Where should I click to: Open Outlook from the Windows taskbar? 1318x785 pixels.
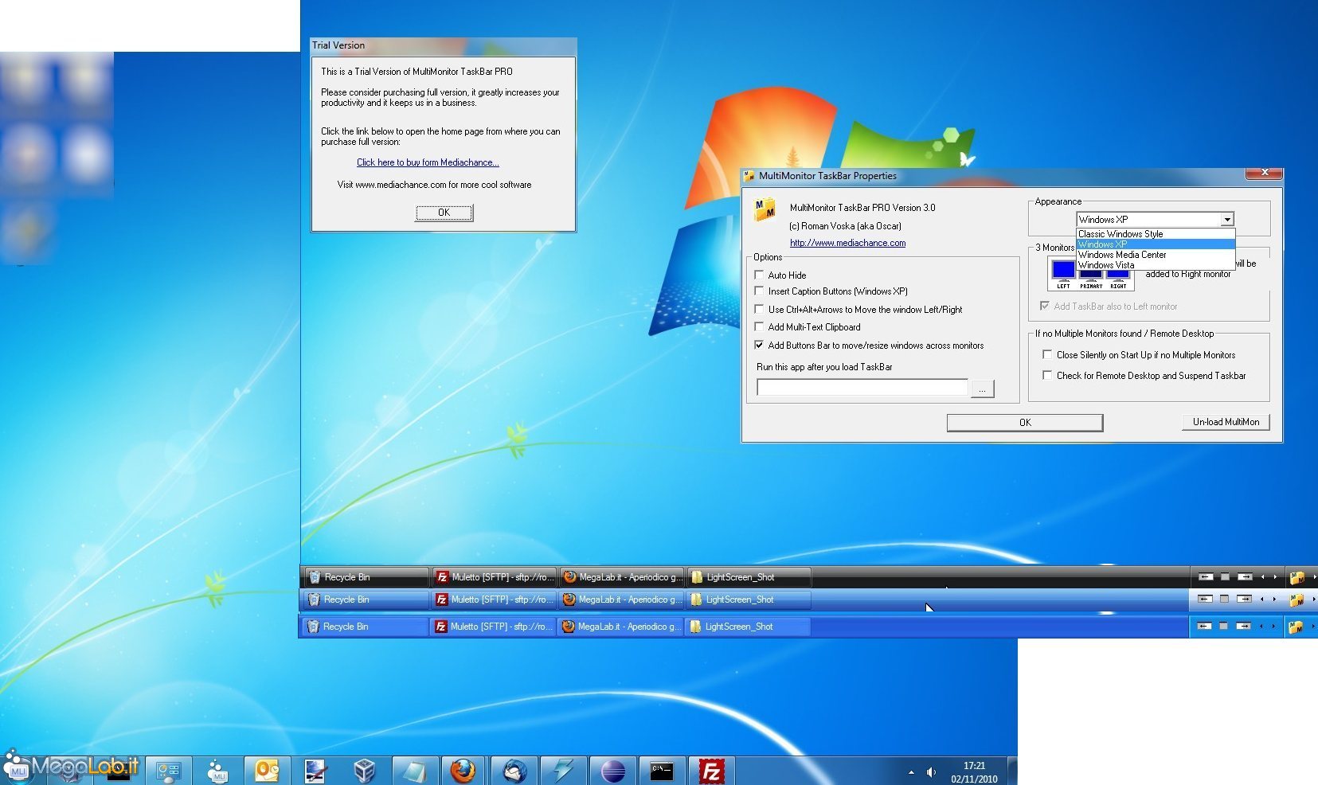[x=267, y=771]
